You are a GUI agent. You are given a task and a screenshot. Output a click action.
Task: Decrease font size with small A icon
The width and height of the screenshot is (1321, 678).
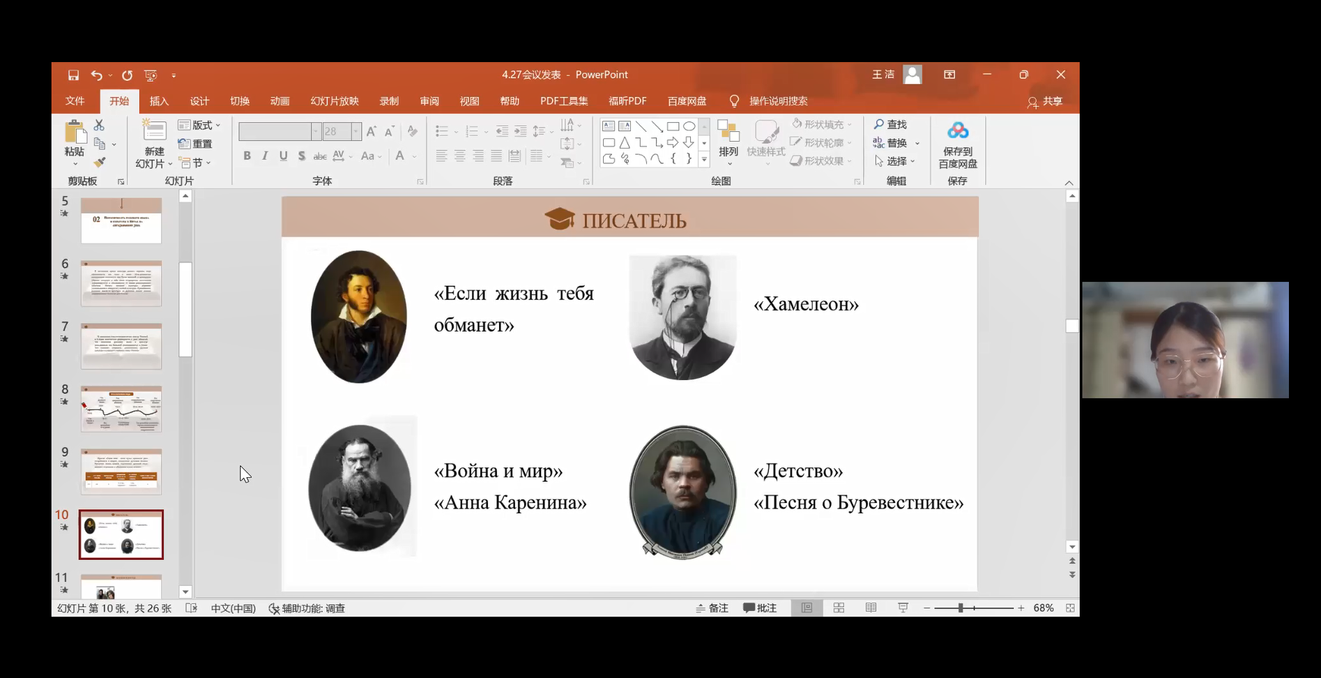[390, 131]
